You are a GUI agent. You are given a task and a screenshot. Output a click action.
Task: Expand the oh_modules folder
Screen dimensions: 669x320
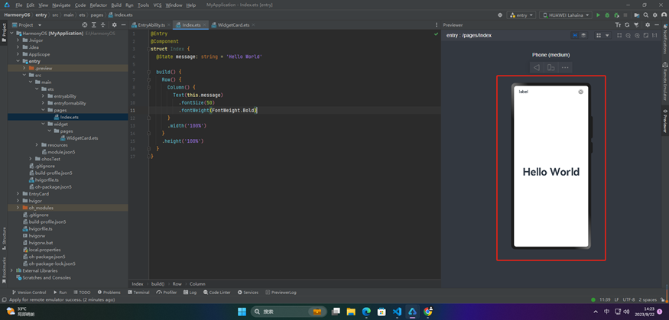click(18, 208)
